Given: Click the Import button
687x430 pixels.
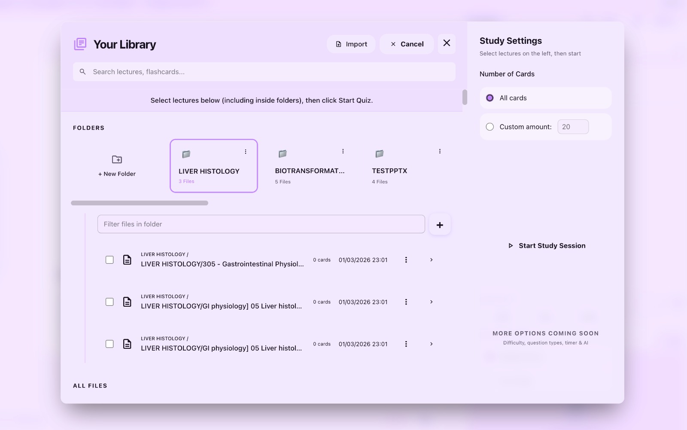Looking at the screenshot, I should click(x=351, y=44).
